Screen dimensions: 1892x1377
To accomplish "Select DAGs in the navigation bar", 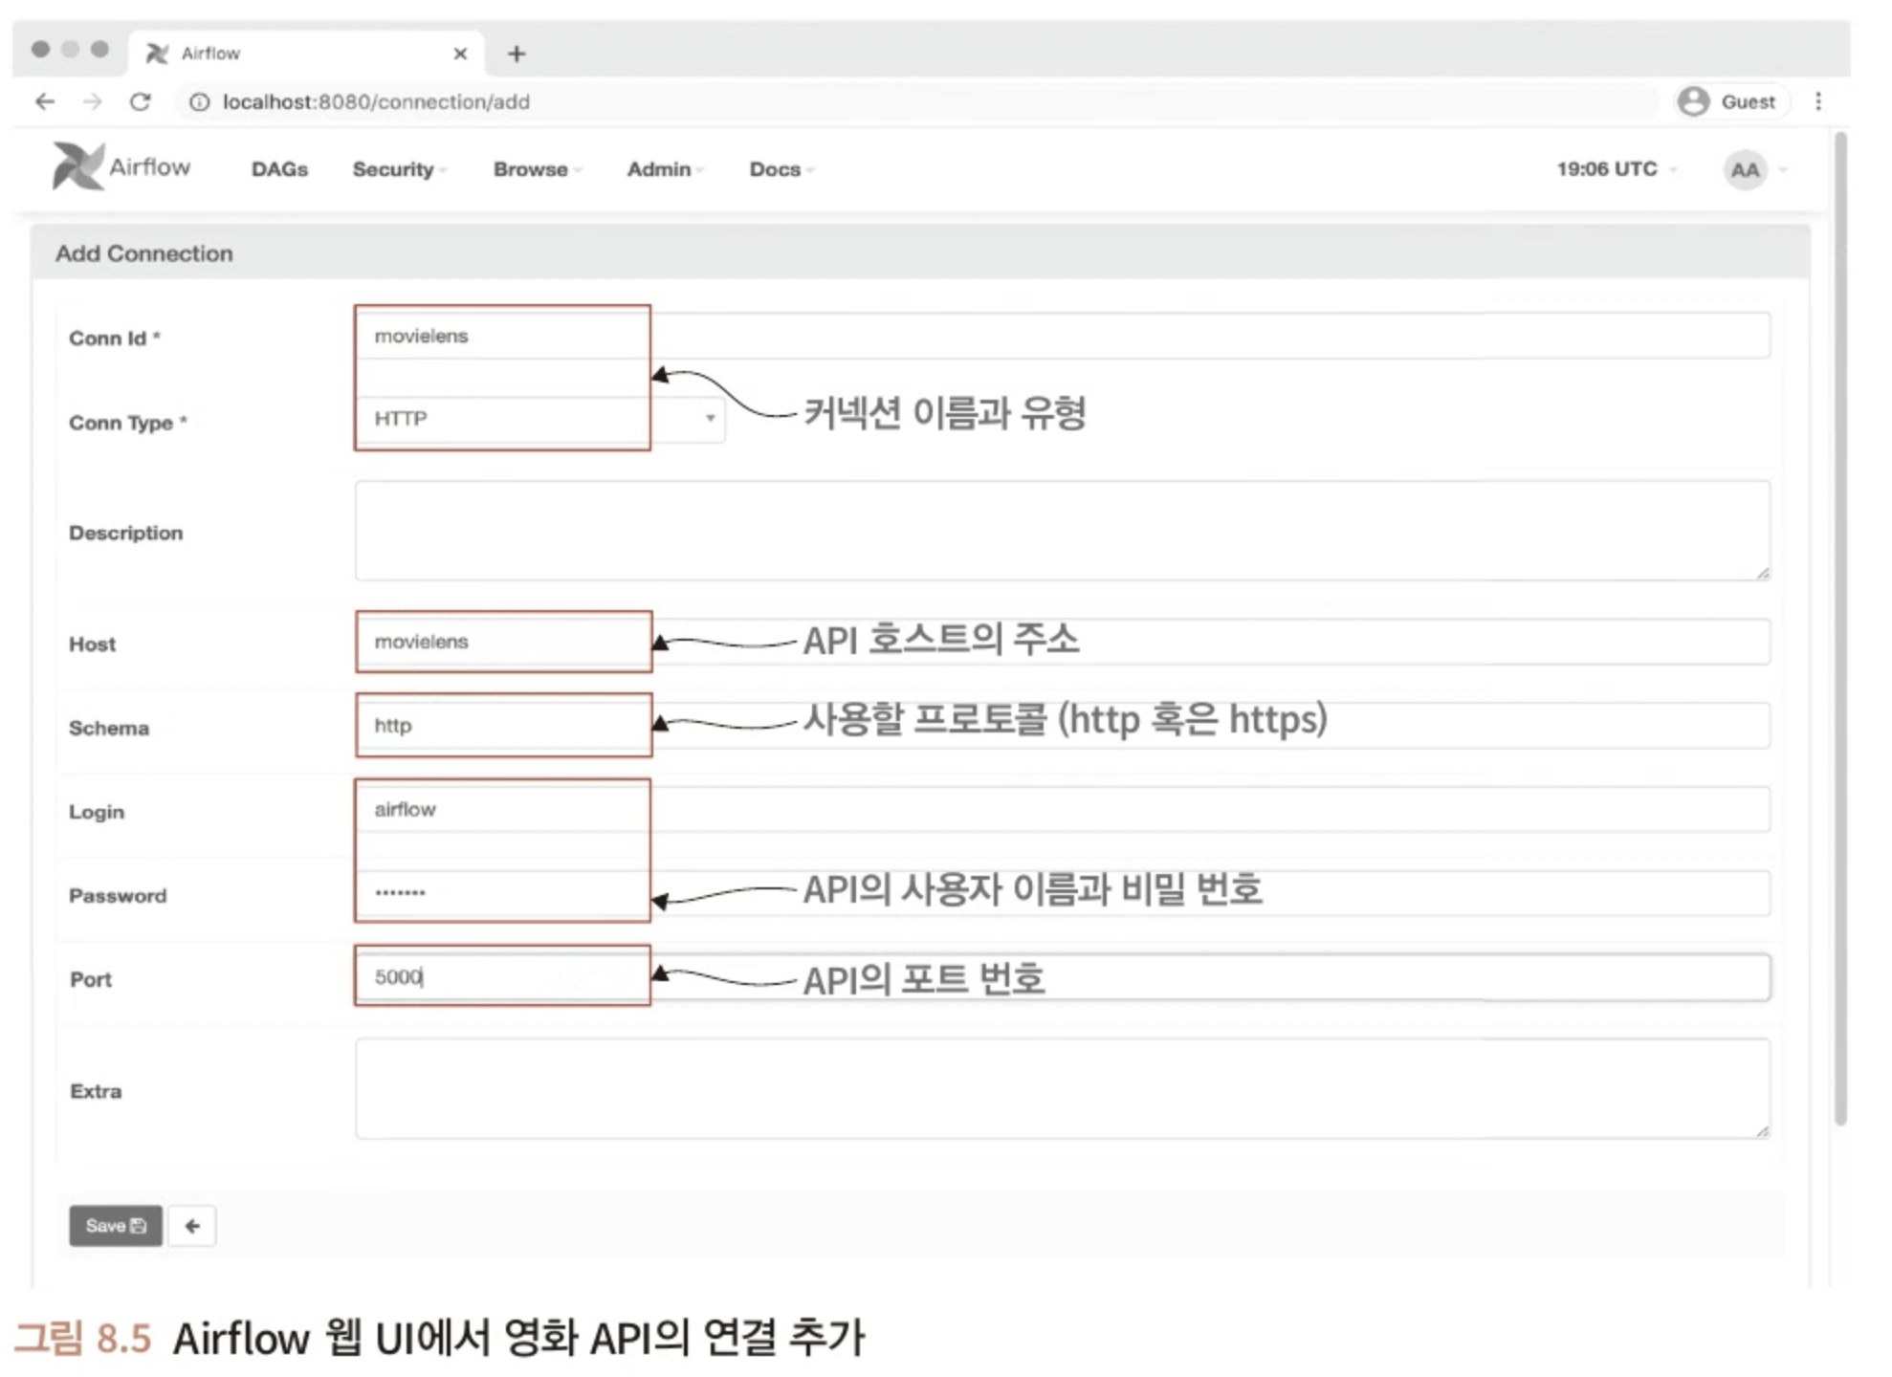I will tap(278, 169).
